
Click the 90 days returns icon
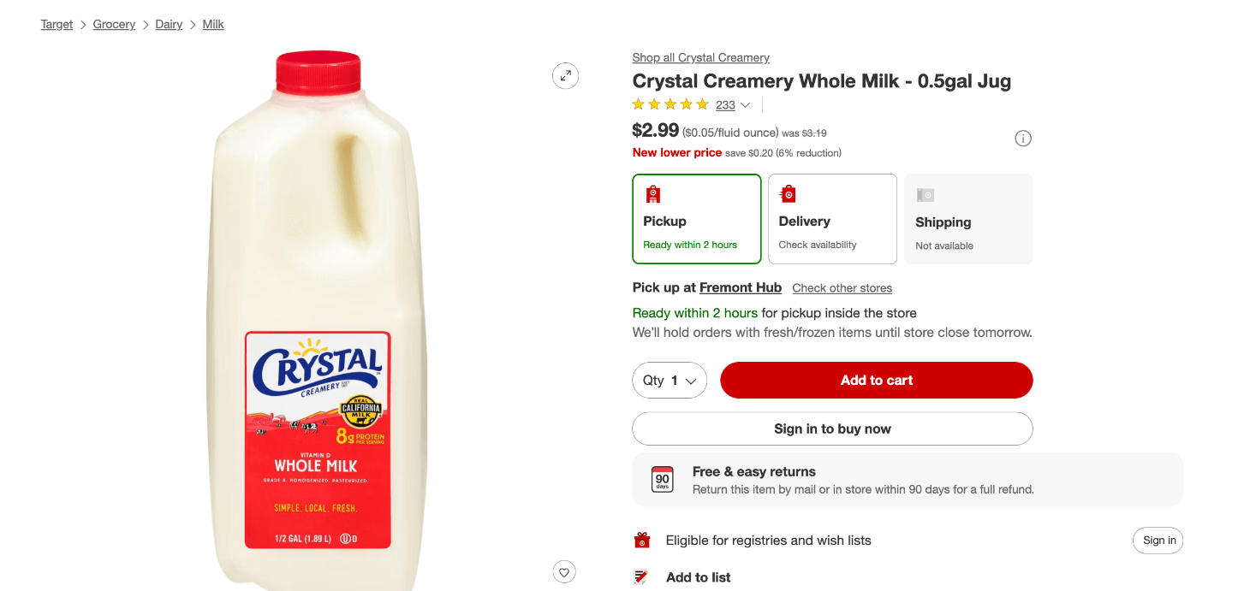click(663, 480)
